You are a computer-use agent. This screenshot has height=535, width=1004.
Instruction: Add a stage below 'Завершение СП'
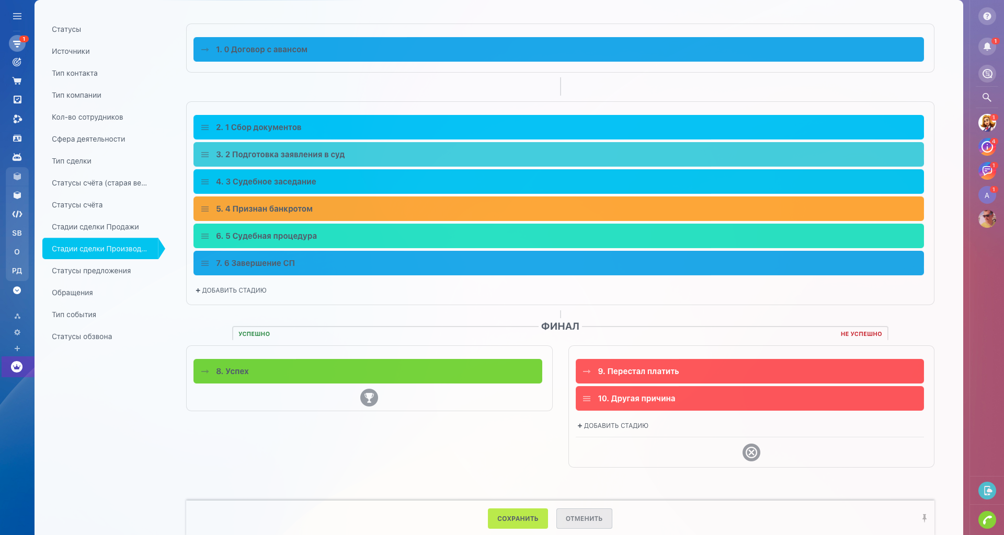tap(231, 290)
